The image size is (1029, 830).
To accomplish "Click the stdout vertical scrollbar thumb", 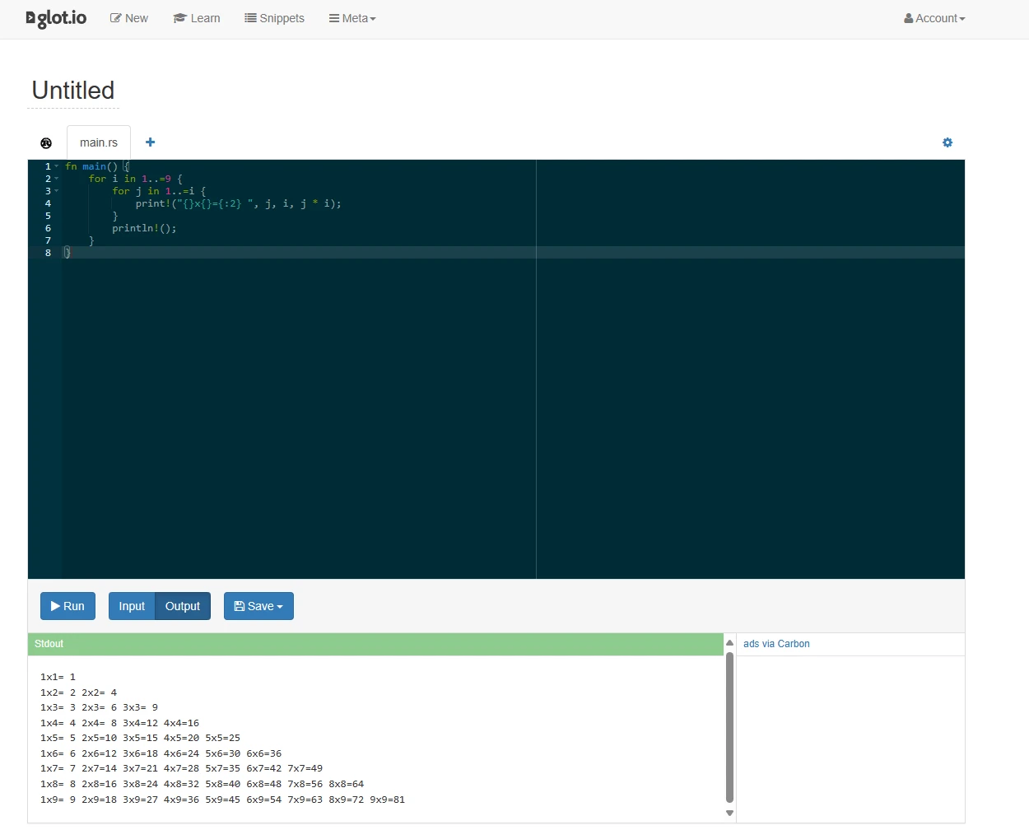I will (x=729, y=727).
